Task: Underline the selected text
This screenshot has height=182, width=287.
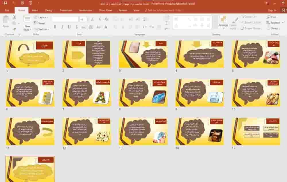Action: 69,27
